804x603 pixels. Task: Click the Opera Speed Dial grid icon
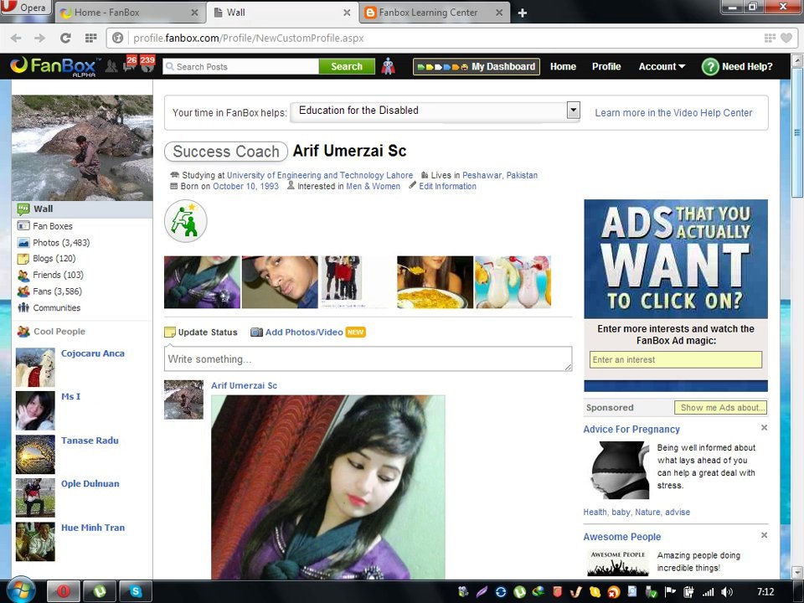tap(90, 38)
